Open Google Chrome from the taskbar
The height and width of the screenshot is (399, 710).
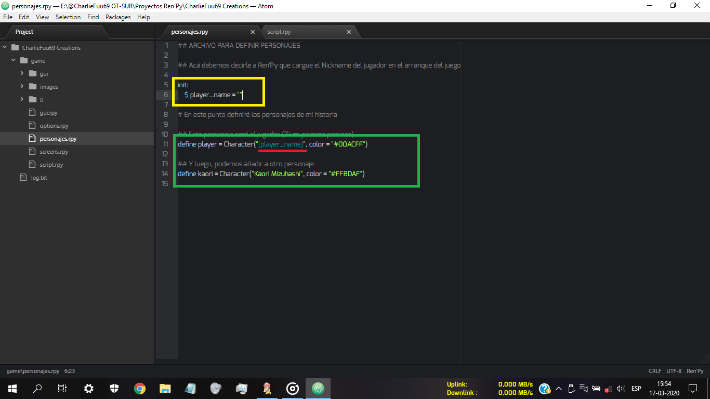point(139,388)
